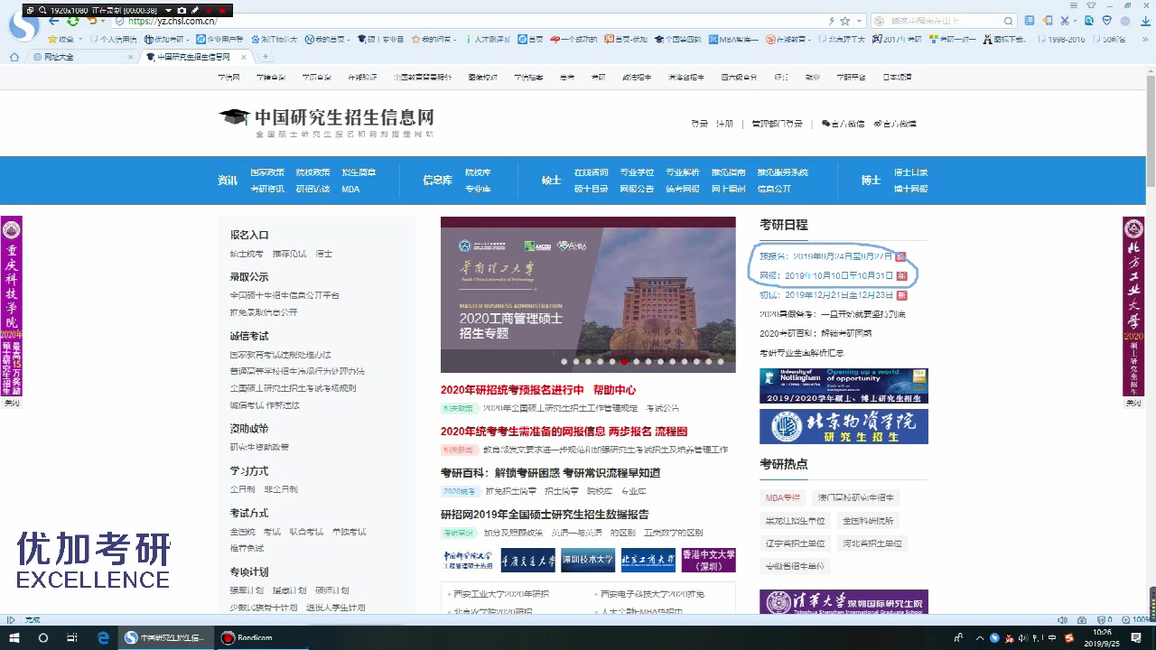Click the scissors screenshot tool icon

point(1066,20)
